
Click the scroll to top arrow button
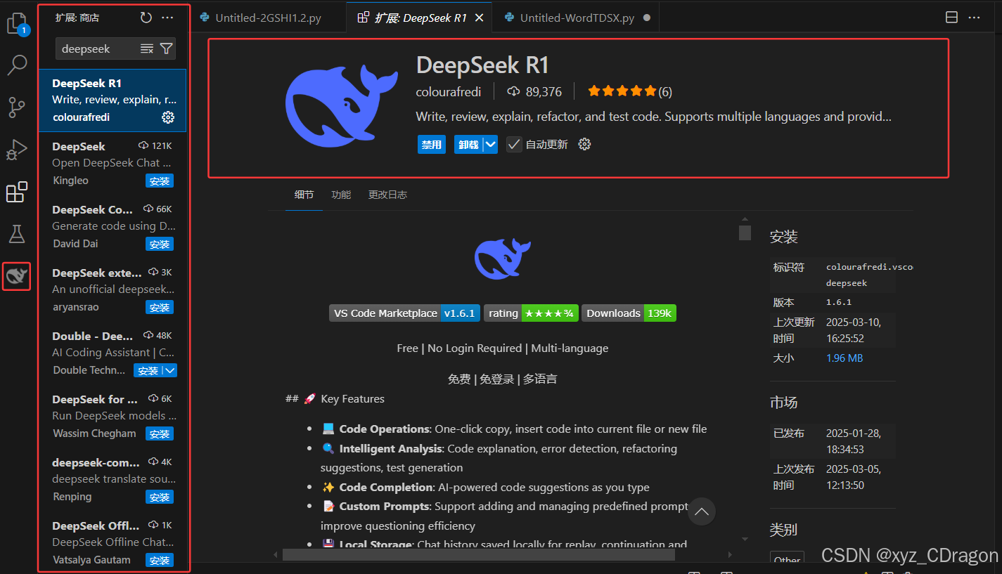tap(701, 511)
